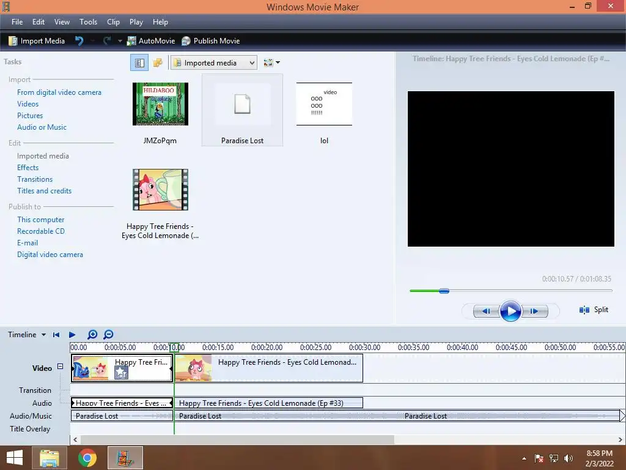Move the preview seek bar handle
The image size is (626, 470).
point(444,291)
